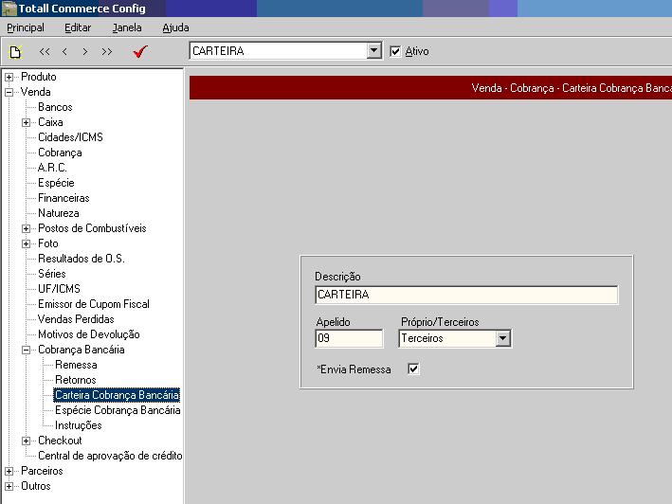Screen dimensions: 672x504
Task: Go to next record arrow
Action: click(85, 52)
